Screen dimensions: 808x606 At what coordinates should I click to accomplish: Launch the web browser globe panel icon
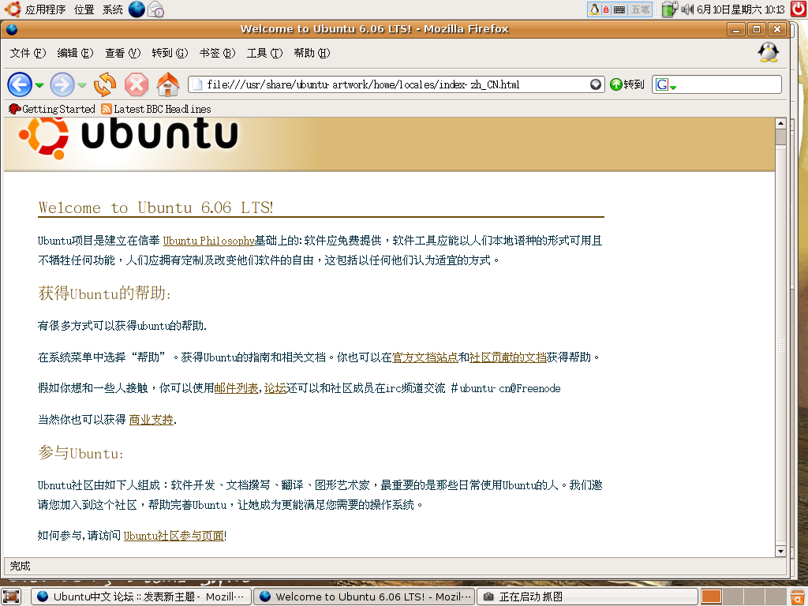point(137,9)
